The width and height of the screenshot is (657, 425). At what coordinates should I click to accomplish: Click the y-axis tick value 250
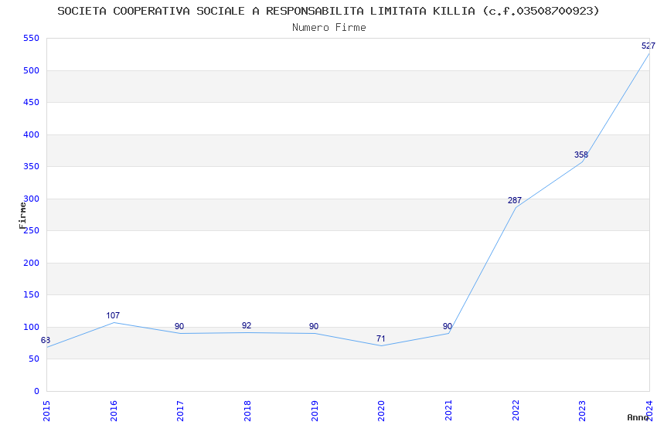pyautogui.click(x=32, y=231)
